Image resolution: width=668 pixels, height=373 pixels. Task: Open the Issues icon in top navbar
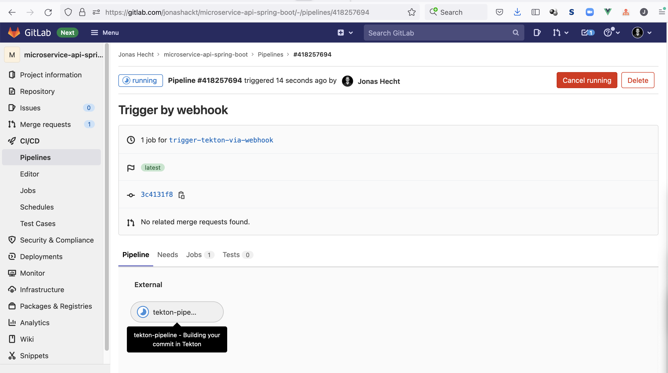537,33
